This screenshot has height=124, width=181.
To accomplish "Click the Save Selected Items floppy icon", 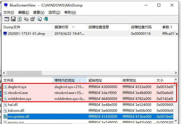I will click(13, 19).
